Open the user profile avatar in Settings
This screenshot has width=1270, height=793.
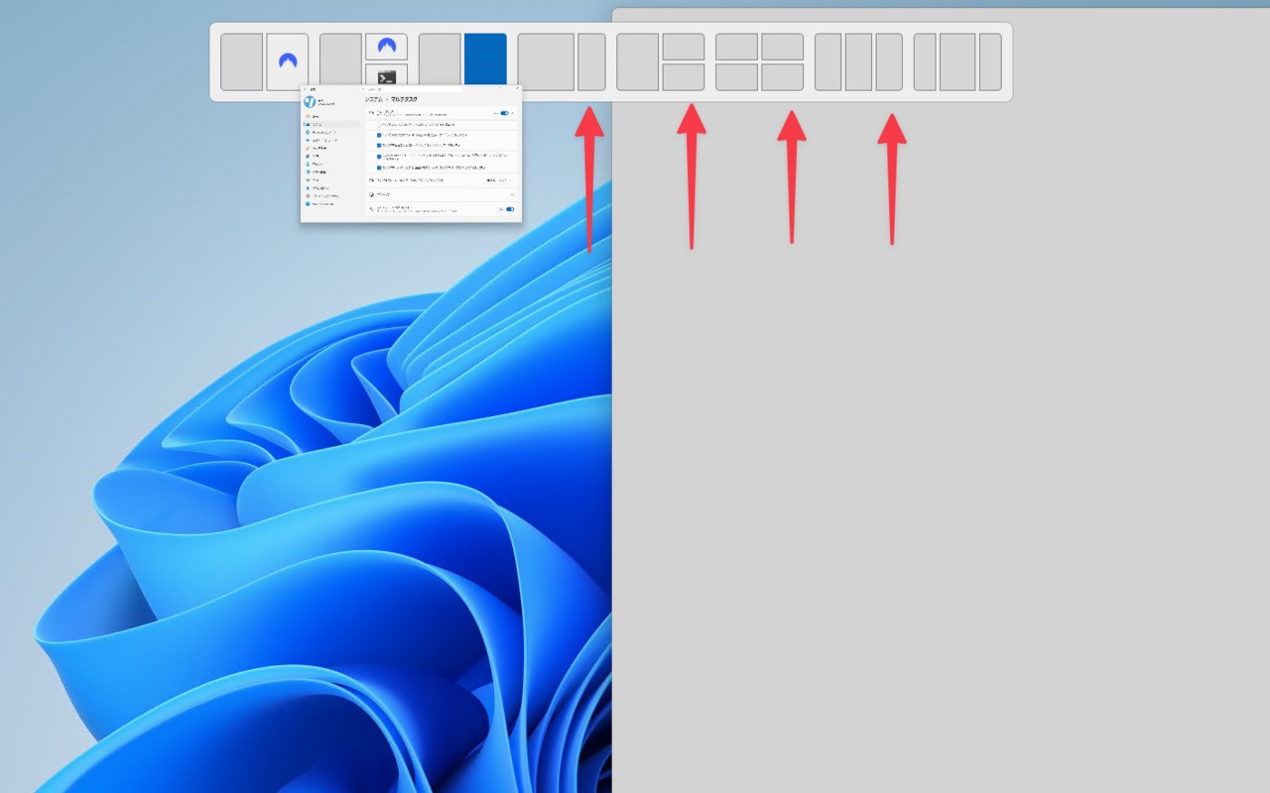pyautogui.click(x=310, y=102)
